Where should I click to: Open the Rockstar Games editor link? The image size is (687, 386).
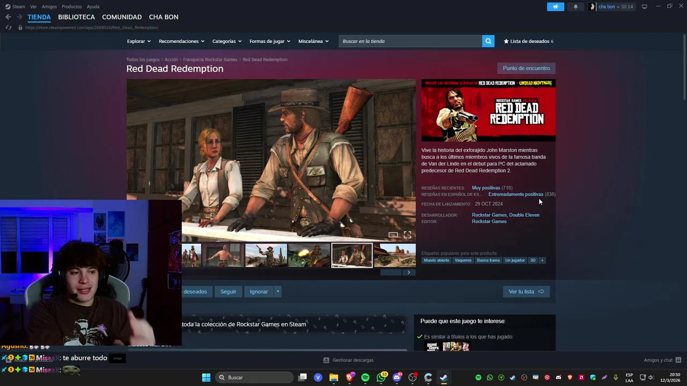coord(489,221)
